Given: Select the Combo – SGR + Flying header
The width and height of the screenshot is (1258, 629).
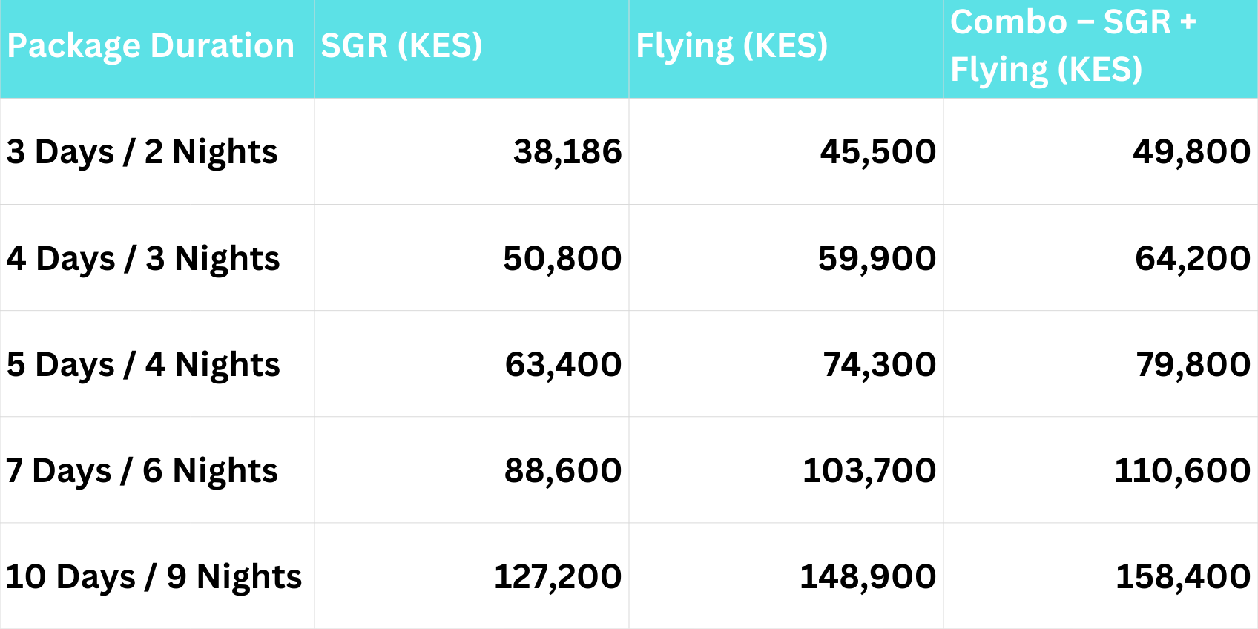Looking at the screenshot, I should (1073, 46).
